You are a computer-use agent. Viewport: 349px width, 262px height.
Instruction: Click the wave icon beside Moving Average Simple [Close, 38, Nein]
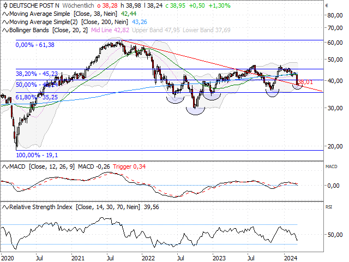(5, 14)
